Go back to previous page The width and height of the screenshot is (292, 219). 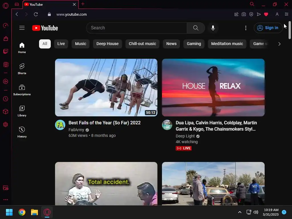coord(17,14)
